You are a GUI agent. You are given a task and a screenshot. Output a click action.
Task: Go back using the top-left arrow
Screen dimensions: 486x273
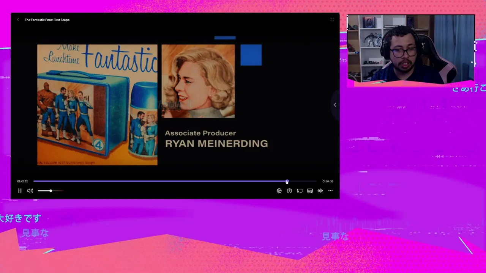pyautogui.click(x=18, y=20)
